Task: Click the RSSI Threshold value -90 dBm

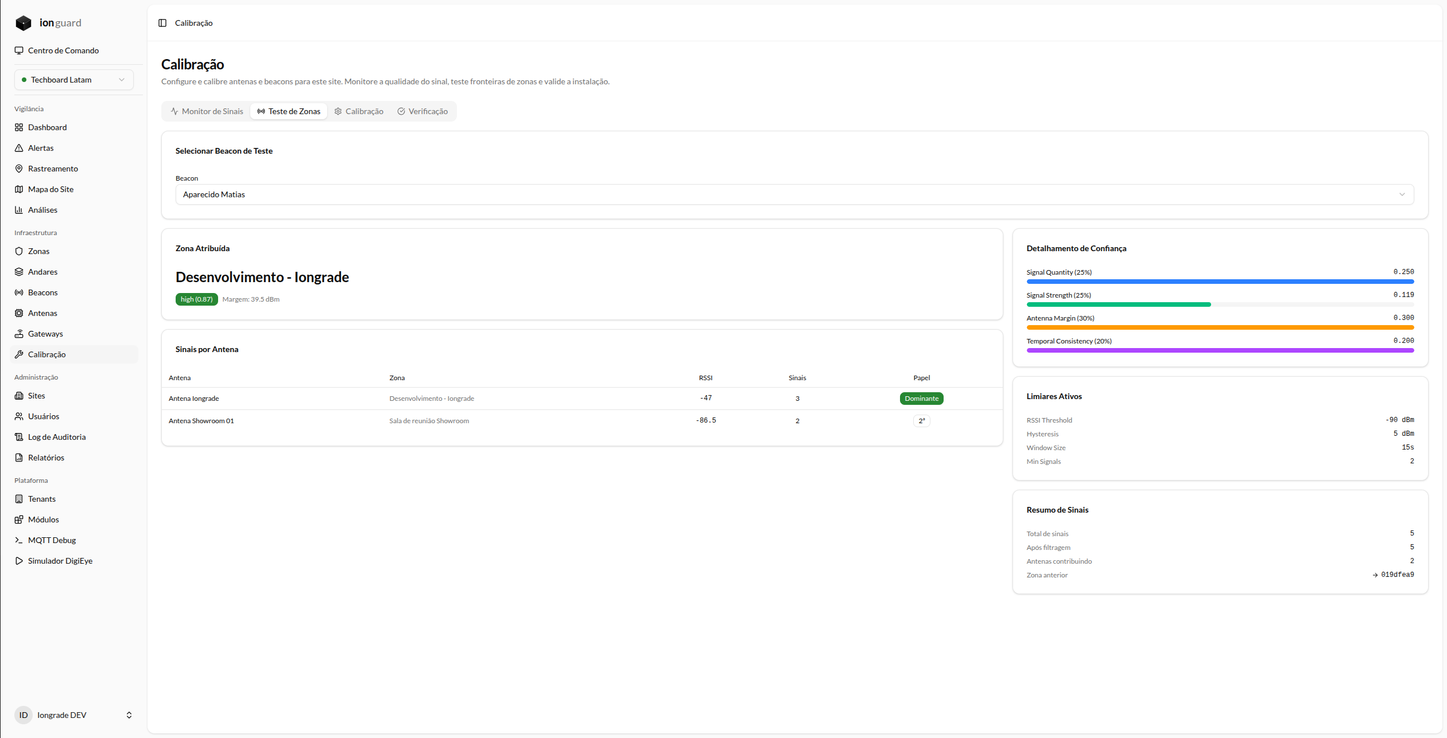Action: (1399, 420)
